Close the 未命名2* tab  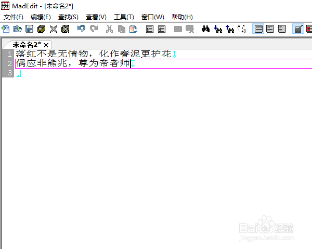[46, 45]
